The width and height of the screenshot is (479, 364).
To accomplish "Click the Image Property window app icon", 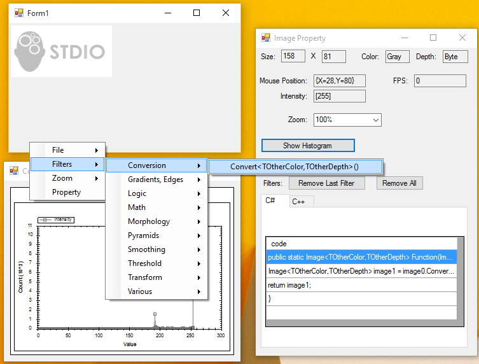I will click(x=266, y=38).
